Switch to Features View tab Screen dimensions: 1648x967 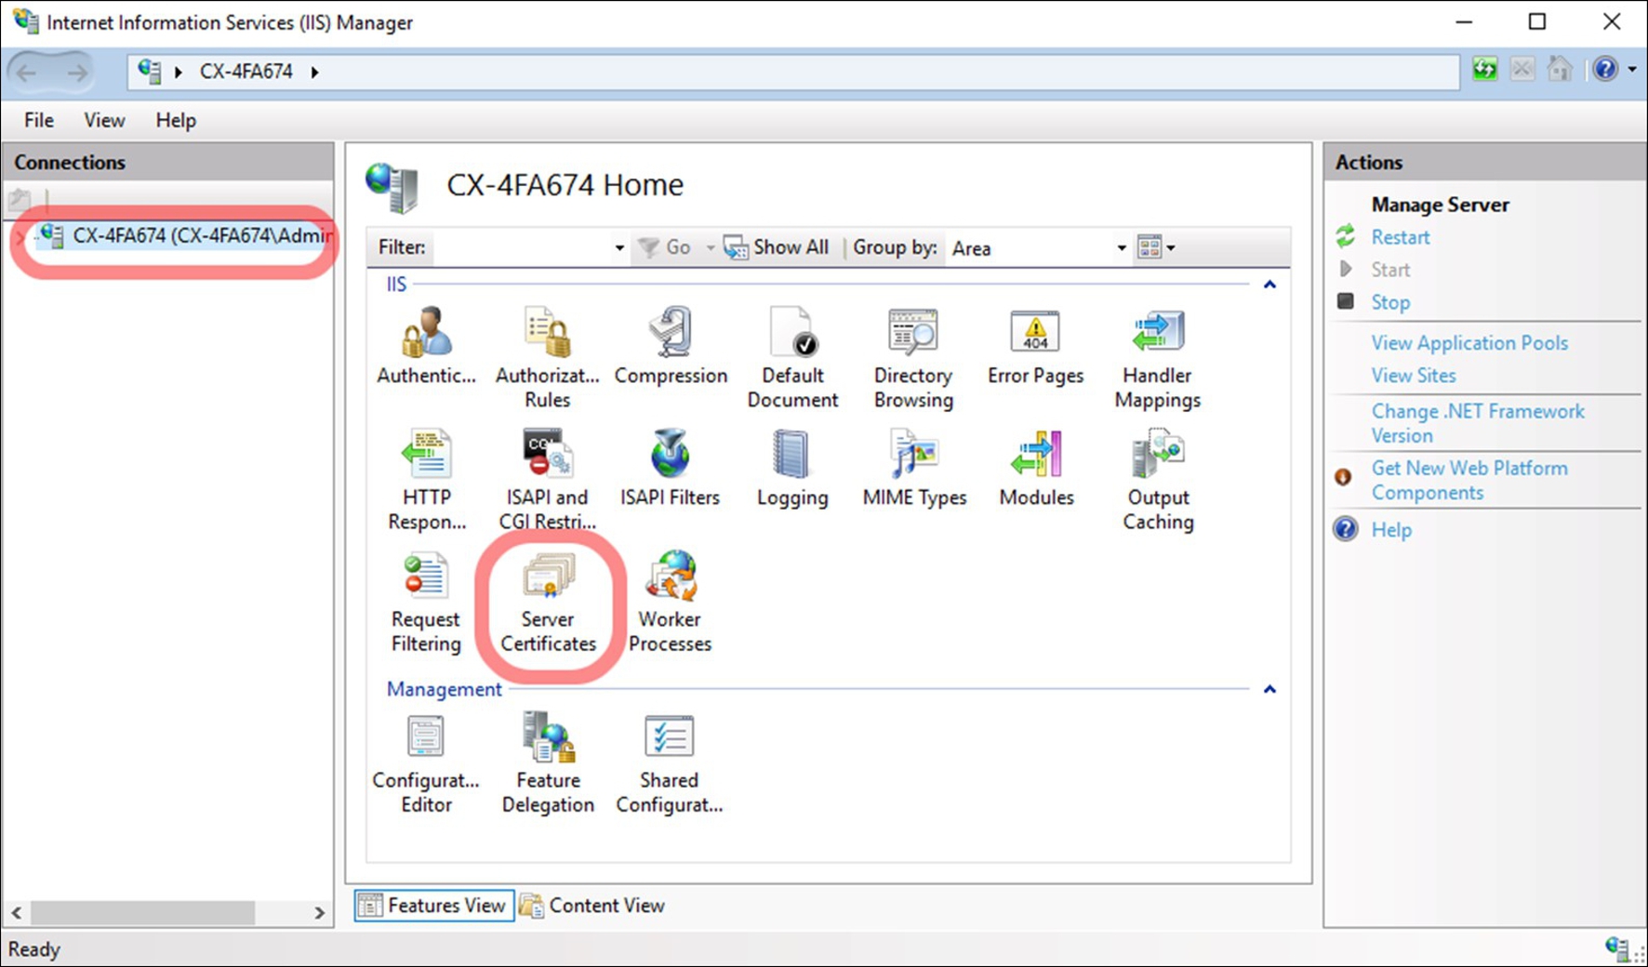coord(433,905)
